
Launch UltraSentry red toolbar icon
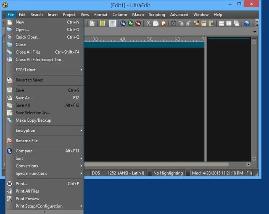tap(138, 23)
